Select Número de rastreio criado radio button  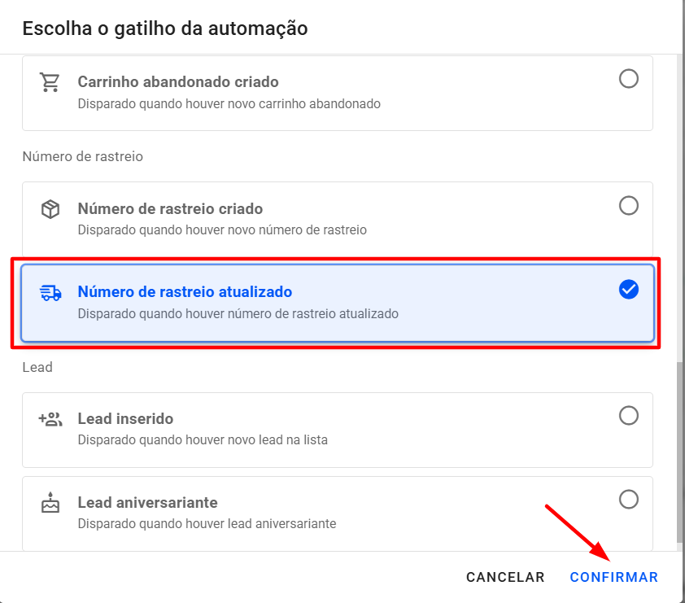coord(629,205)
